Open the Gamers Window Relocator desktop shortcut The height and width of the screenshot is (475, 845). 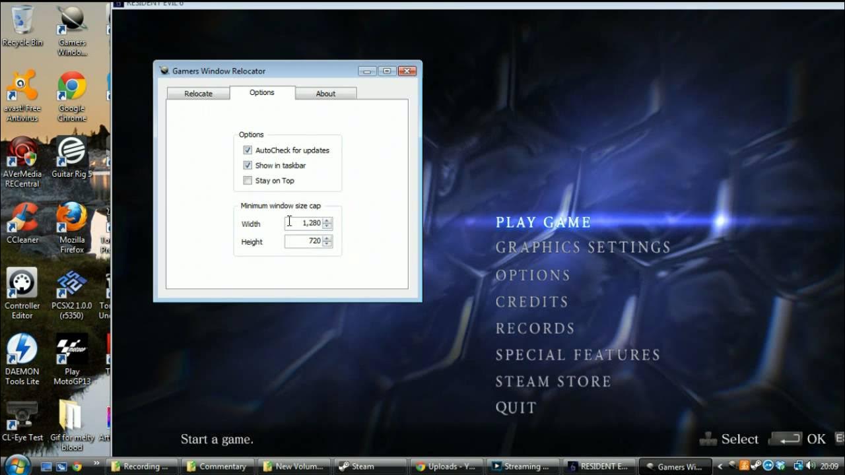click(72, 31)
